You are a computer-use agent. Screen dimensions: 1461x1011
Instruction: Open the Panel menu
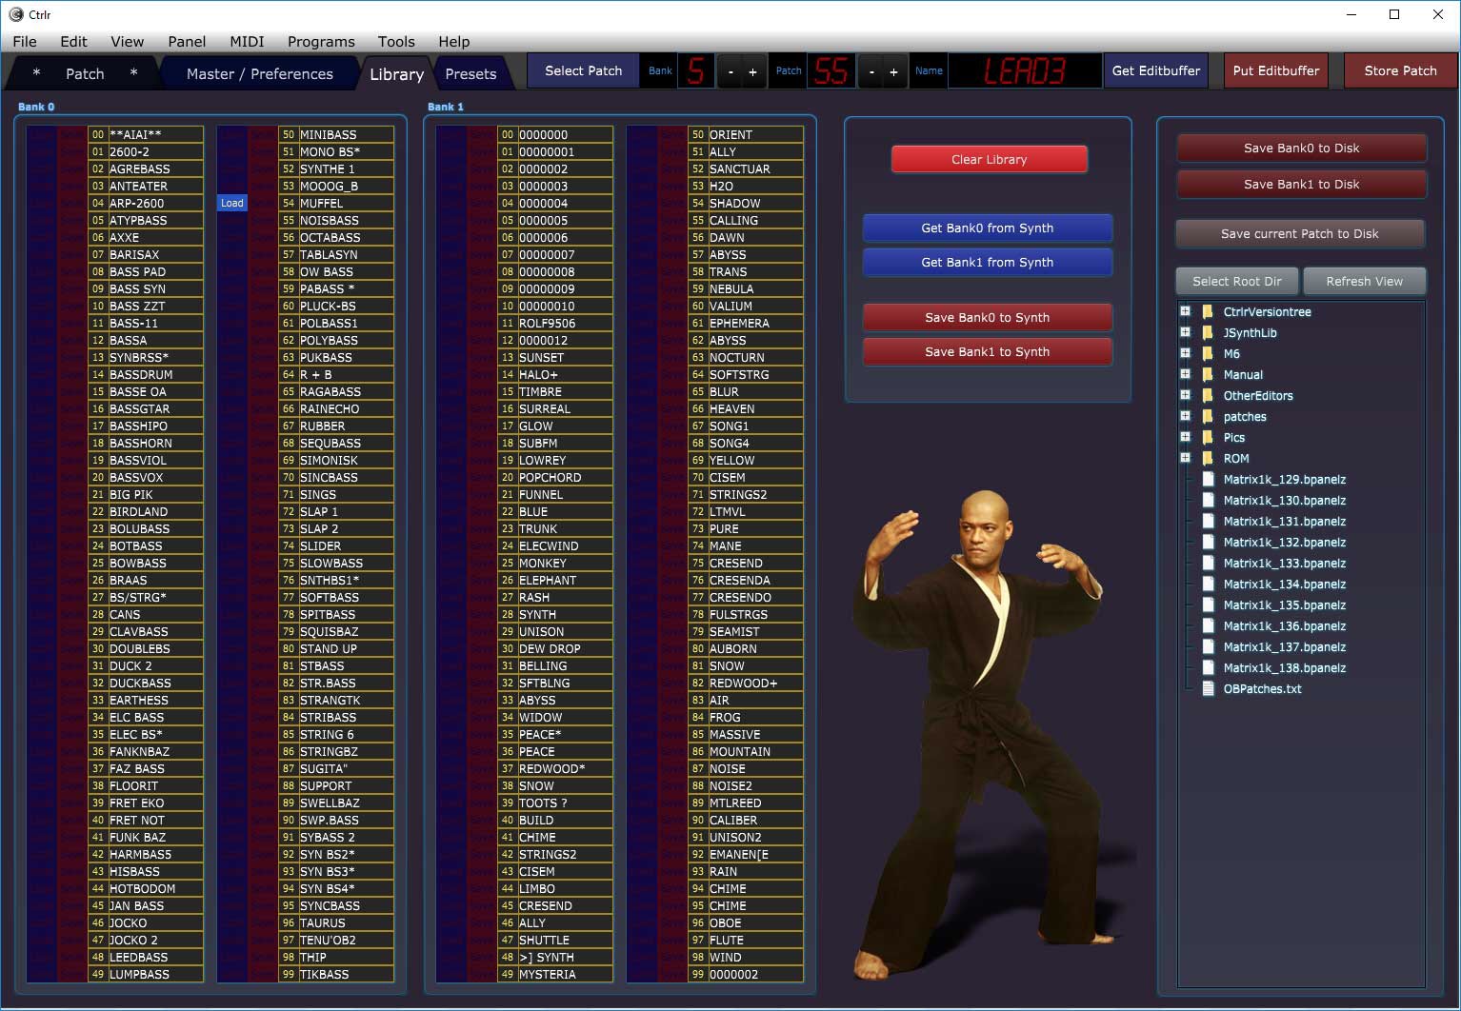coord(187,42)
